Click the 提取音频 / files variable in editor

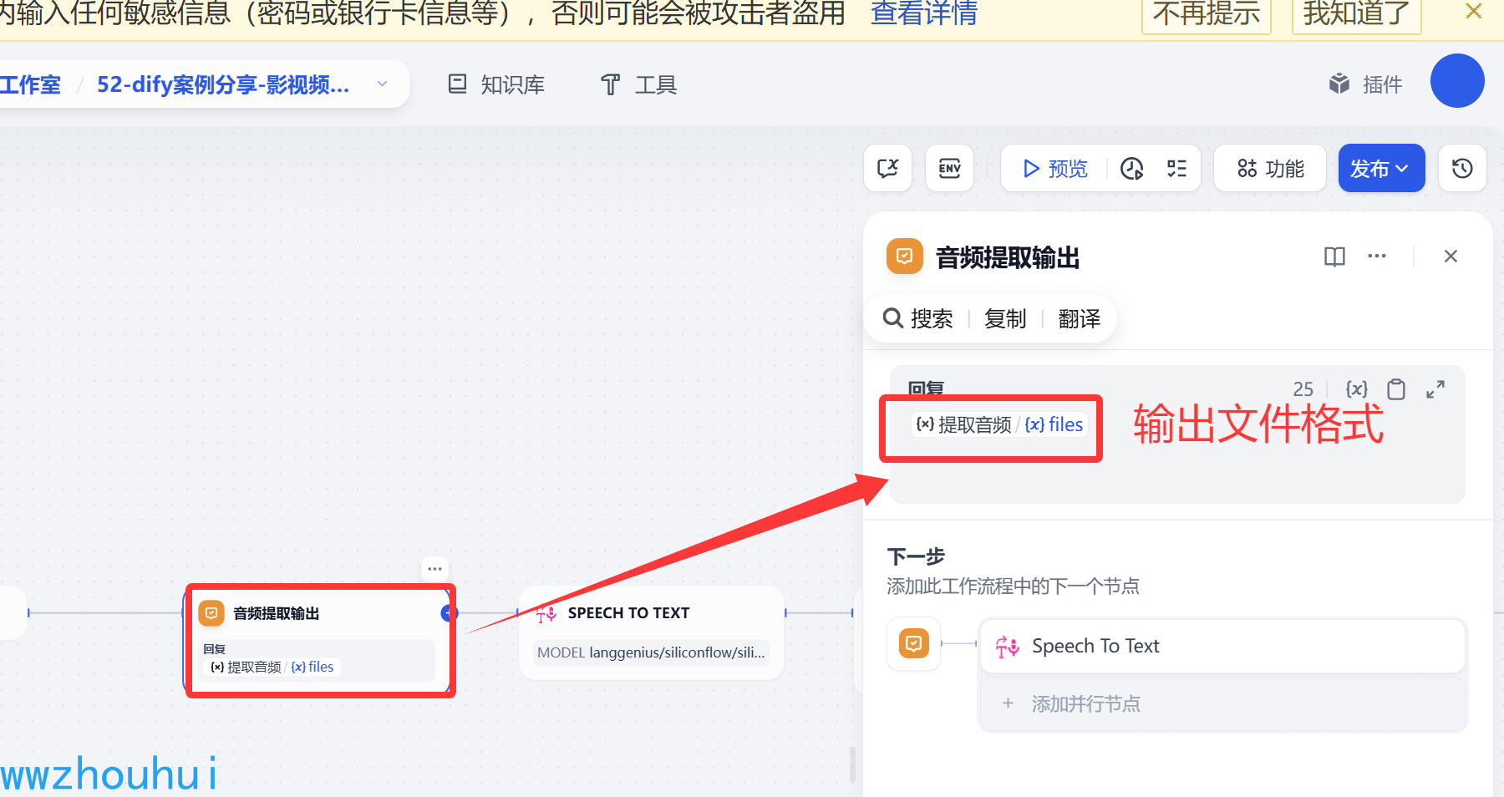pos(999,424)
